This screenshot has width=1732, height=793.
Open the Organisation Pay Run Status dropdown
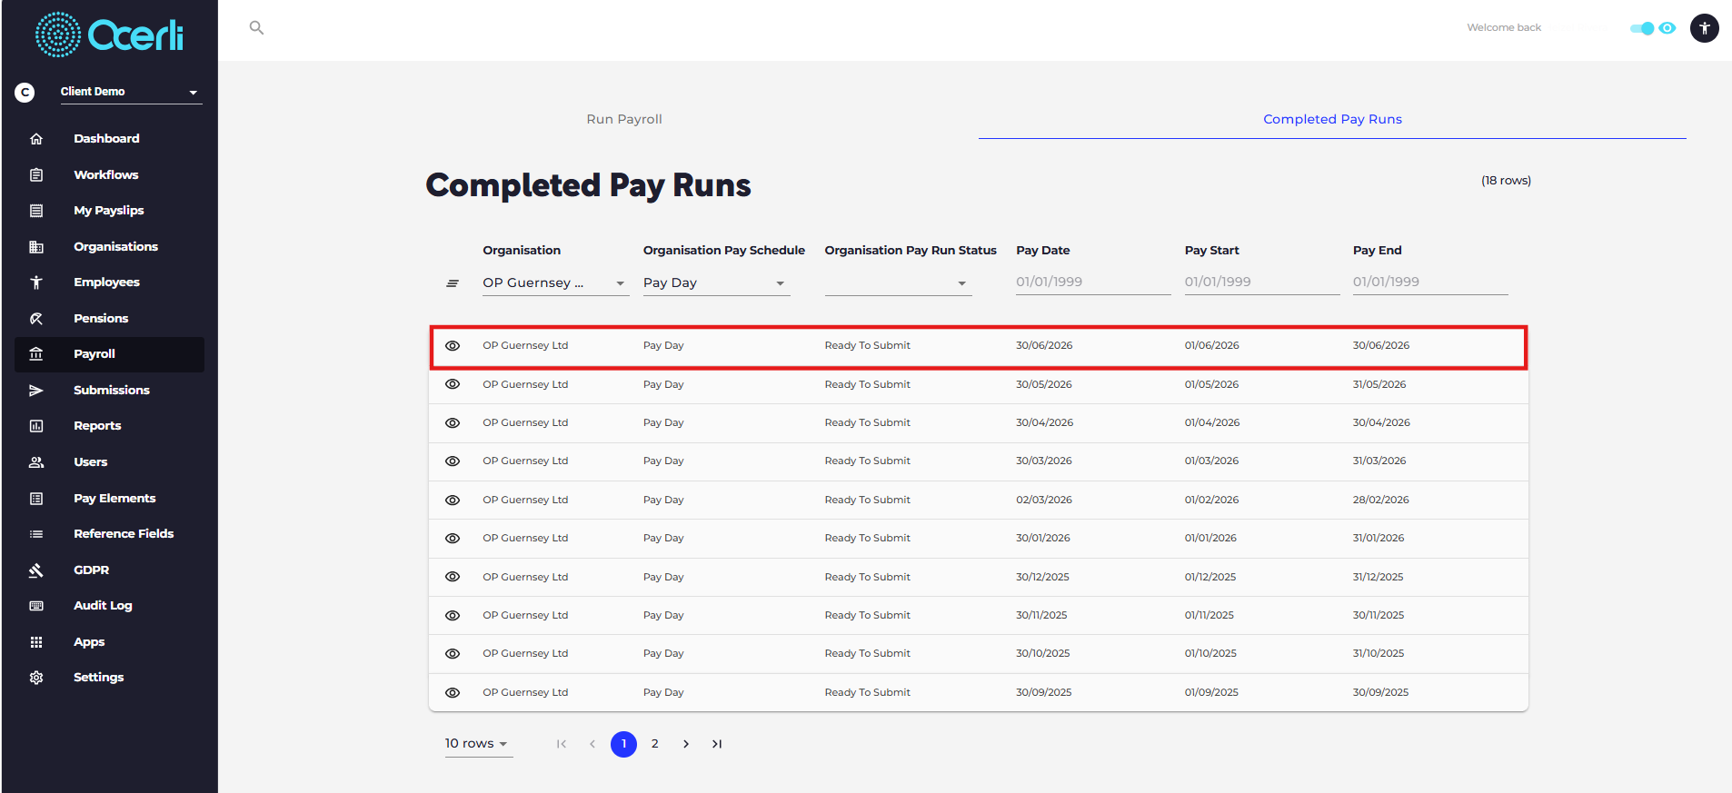tap(898, 283)
